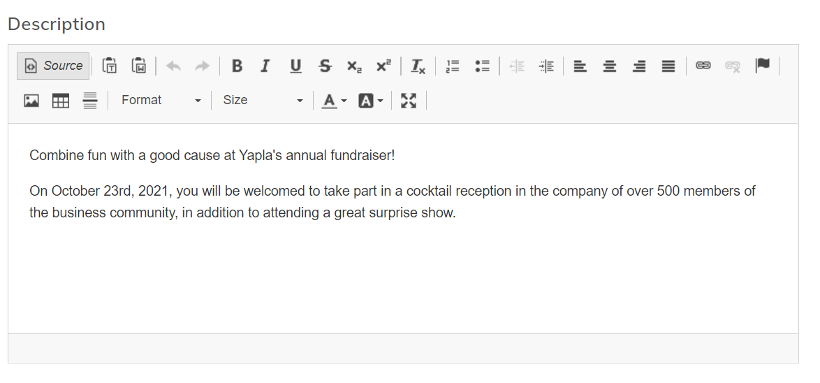The image size is (820, 383).
Task: Insert a bulleted list
Action: point(482,66)
